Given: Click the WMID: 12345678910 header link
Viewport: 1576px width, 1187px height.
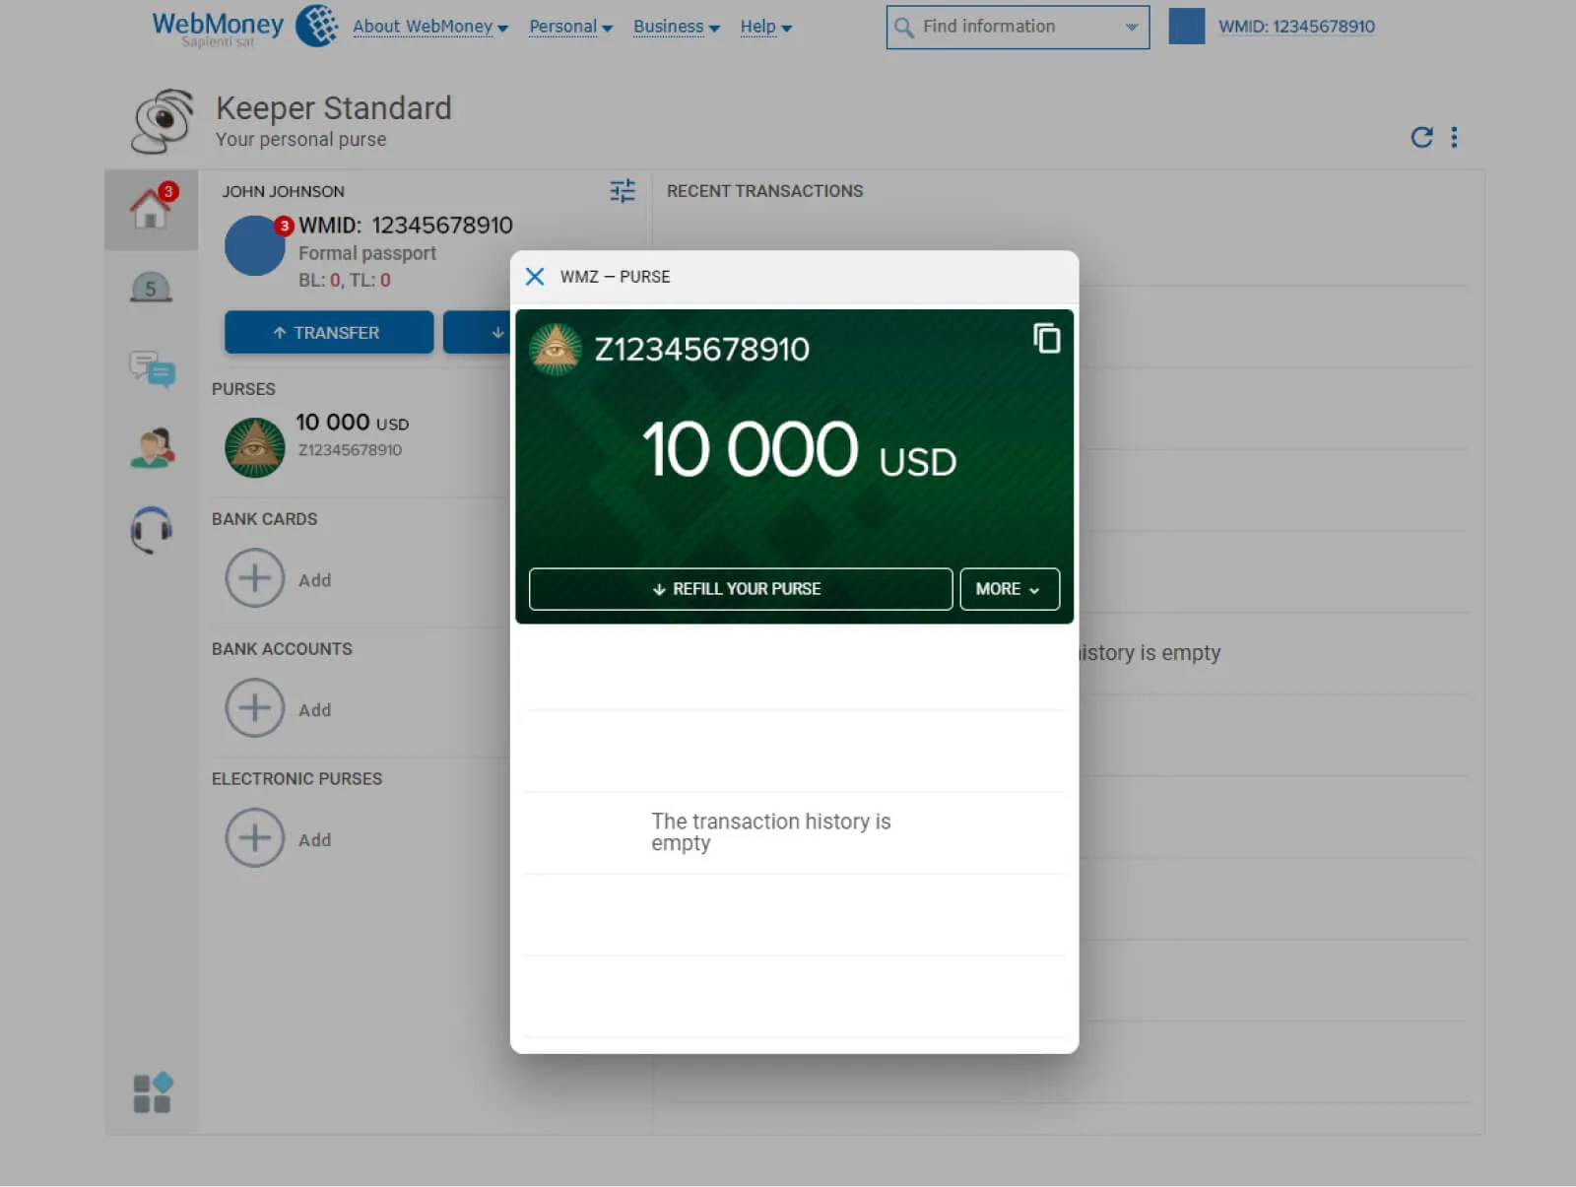Looking at the screenshot, I should 1296,27.
